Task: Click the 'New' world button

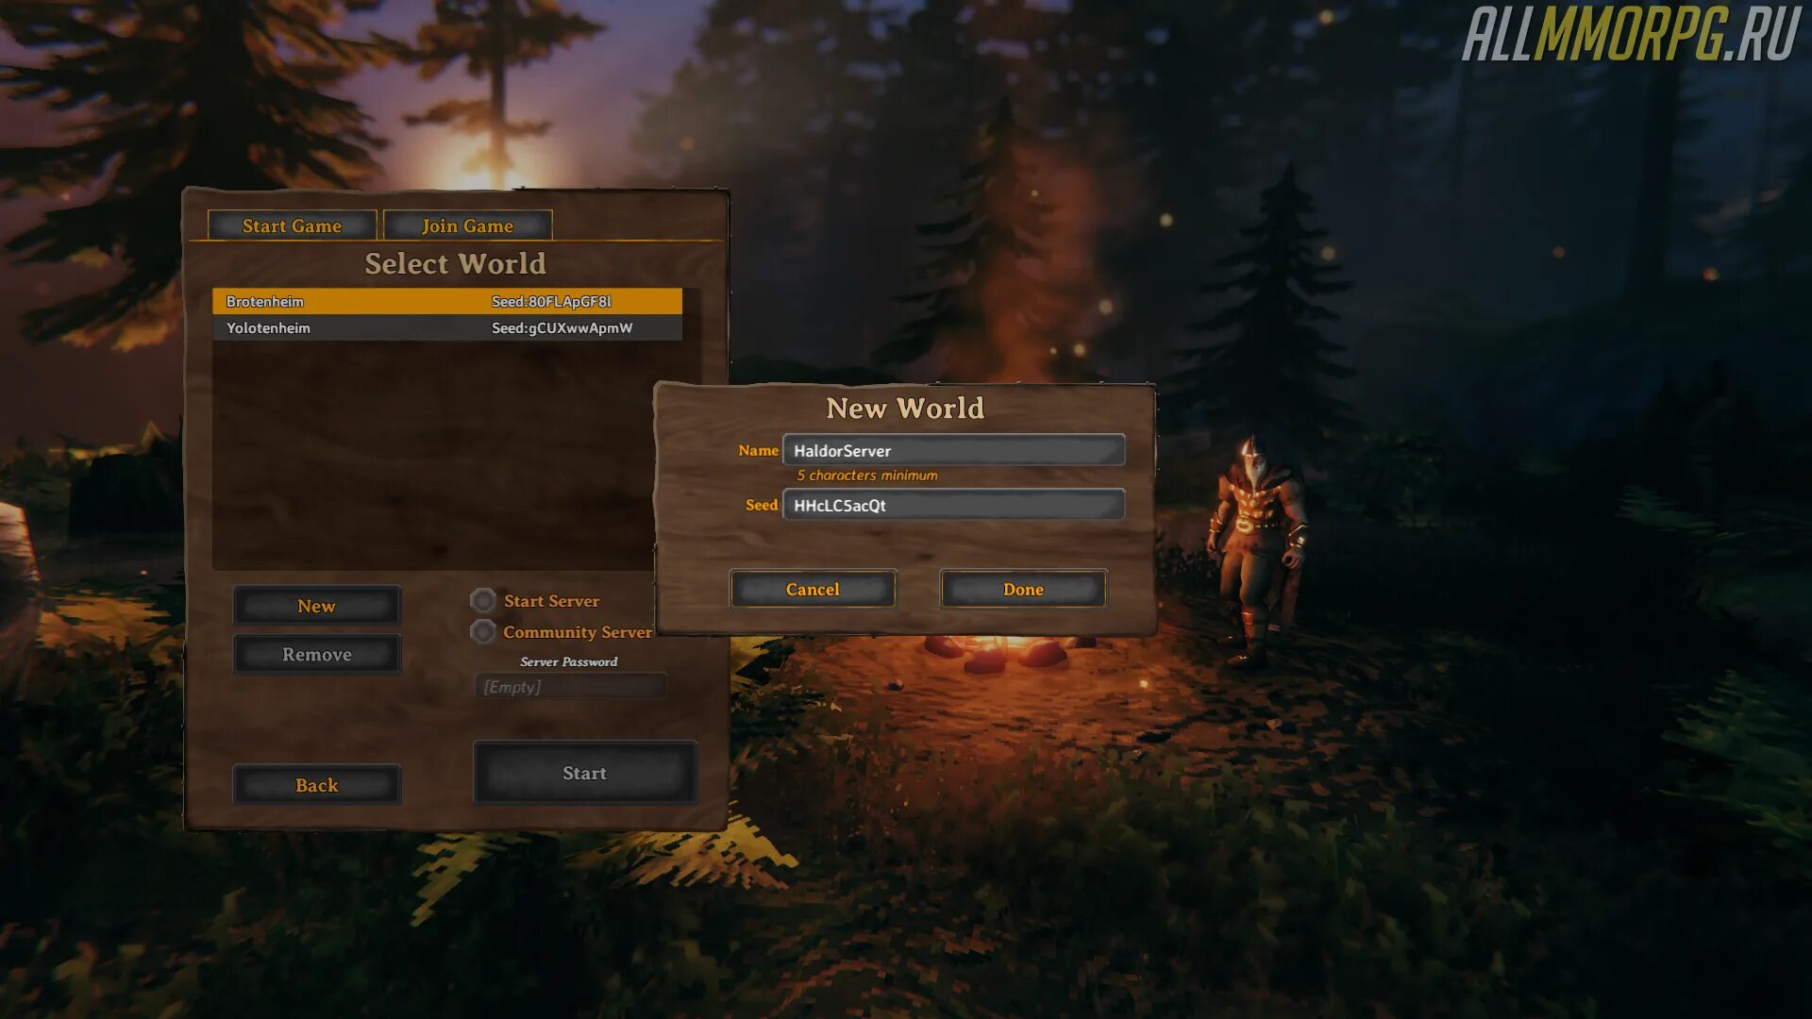Action: 315,605
